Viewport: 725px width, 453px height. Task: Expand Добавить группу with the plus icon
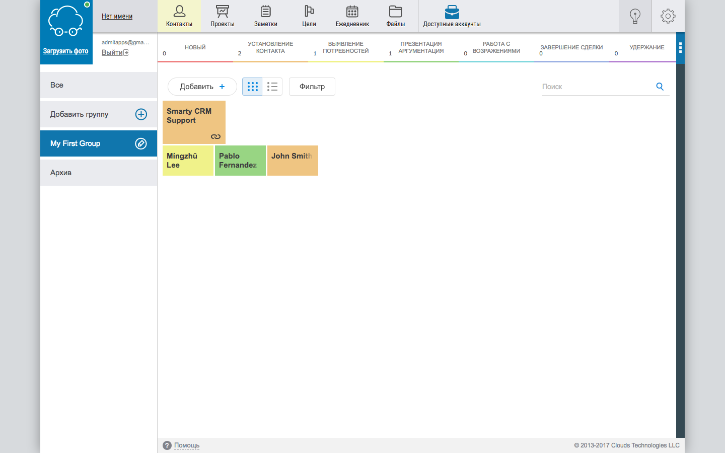pos(141,114)
